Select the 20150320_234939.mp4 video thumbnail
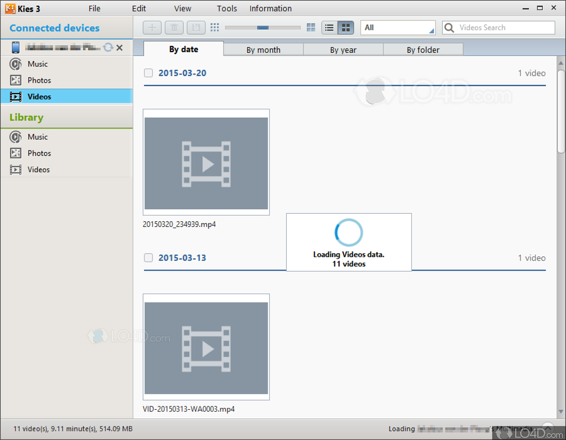The image size is (566, 440). click(206, 162)
